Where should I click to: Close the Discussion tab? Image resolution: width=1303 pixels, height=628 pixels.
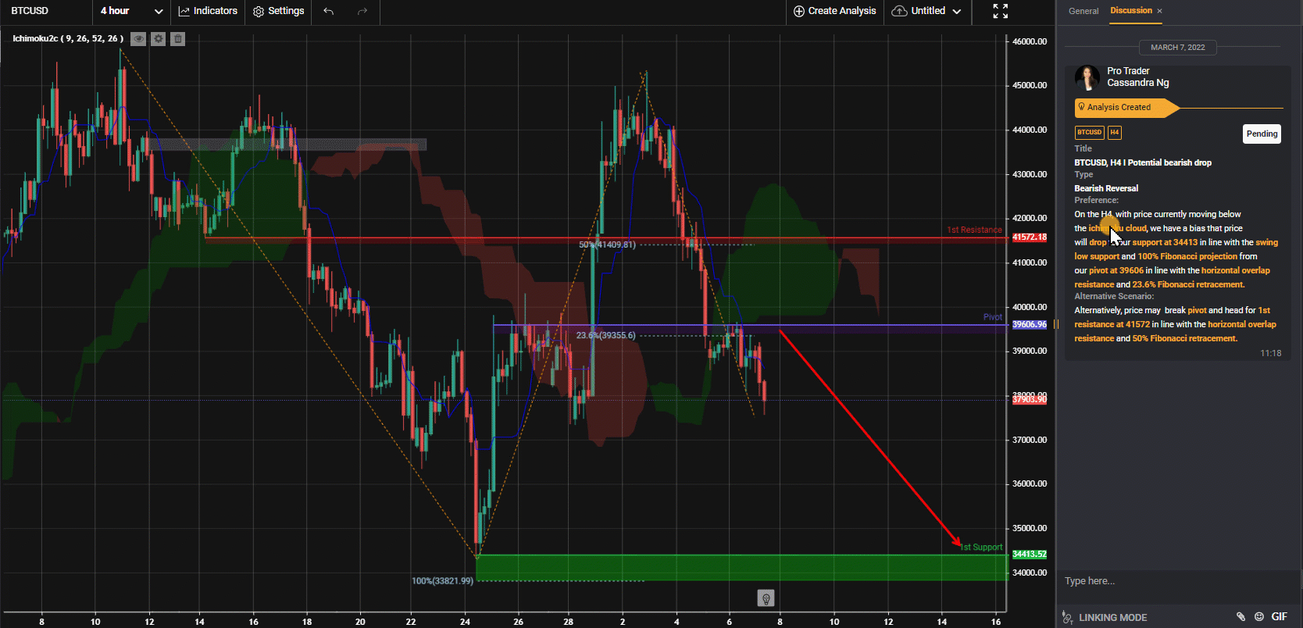coord(1159,11)
